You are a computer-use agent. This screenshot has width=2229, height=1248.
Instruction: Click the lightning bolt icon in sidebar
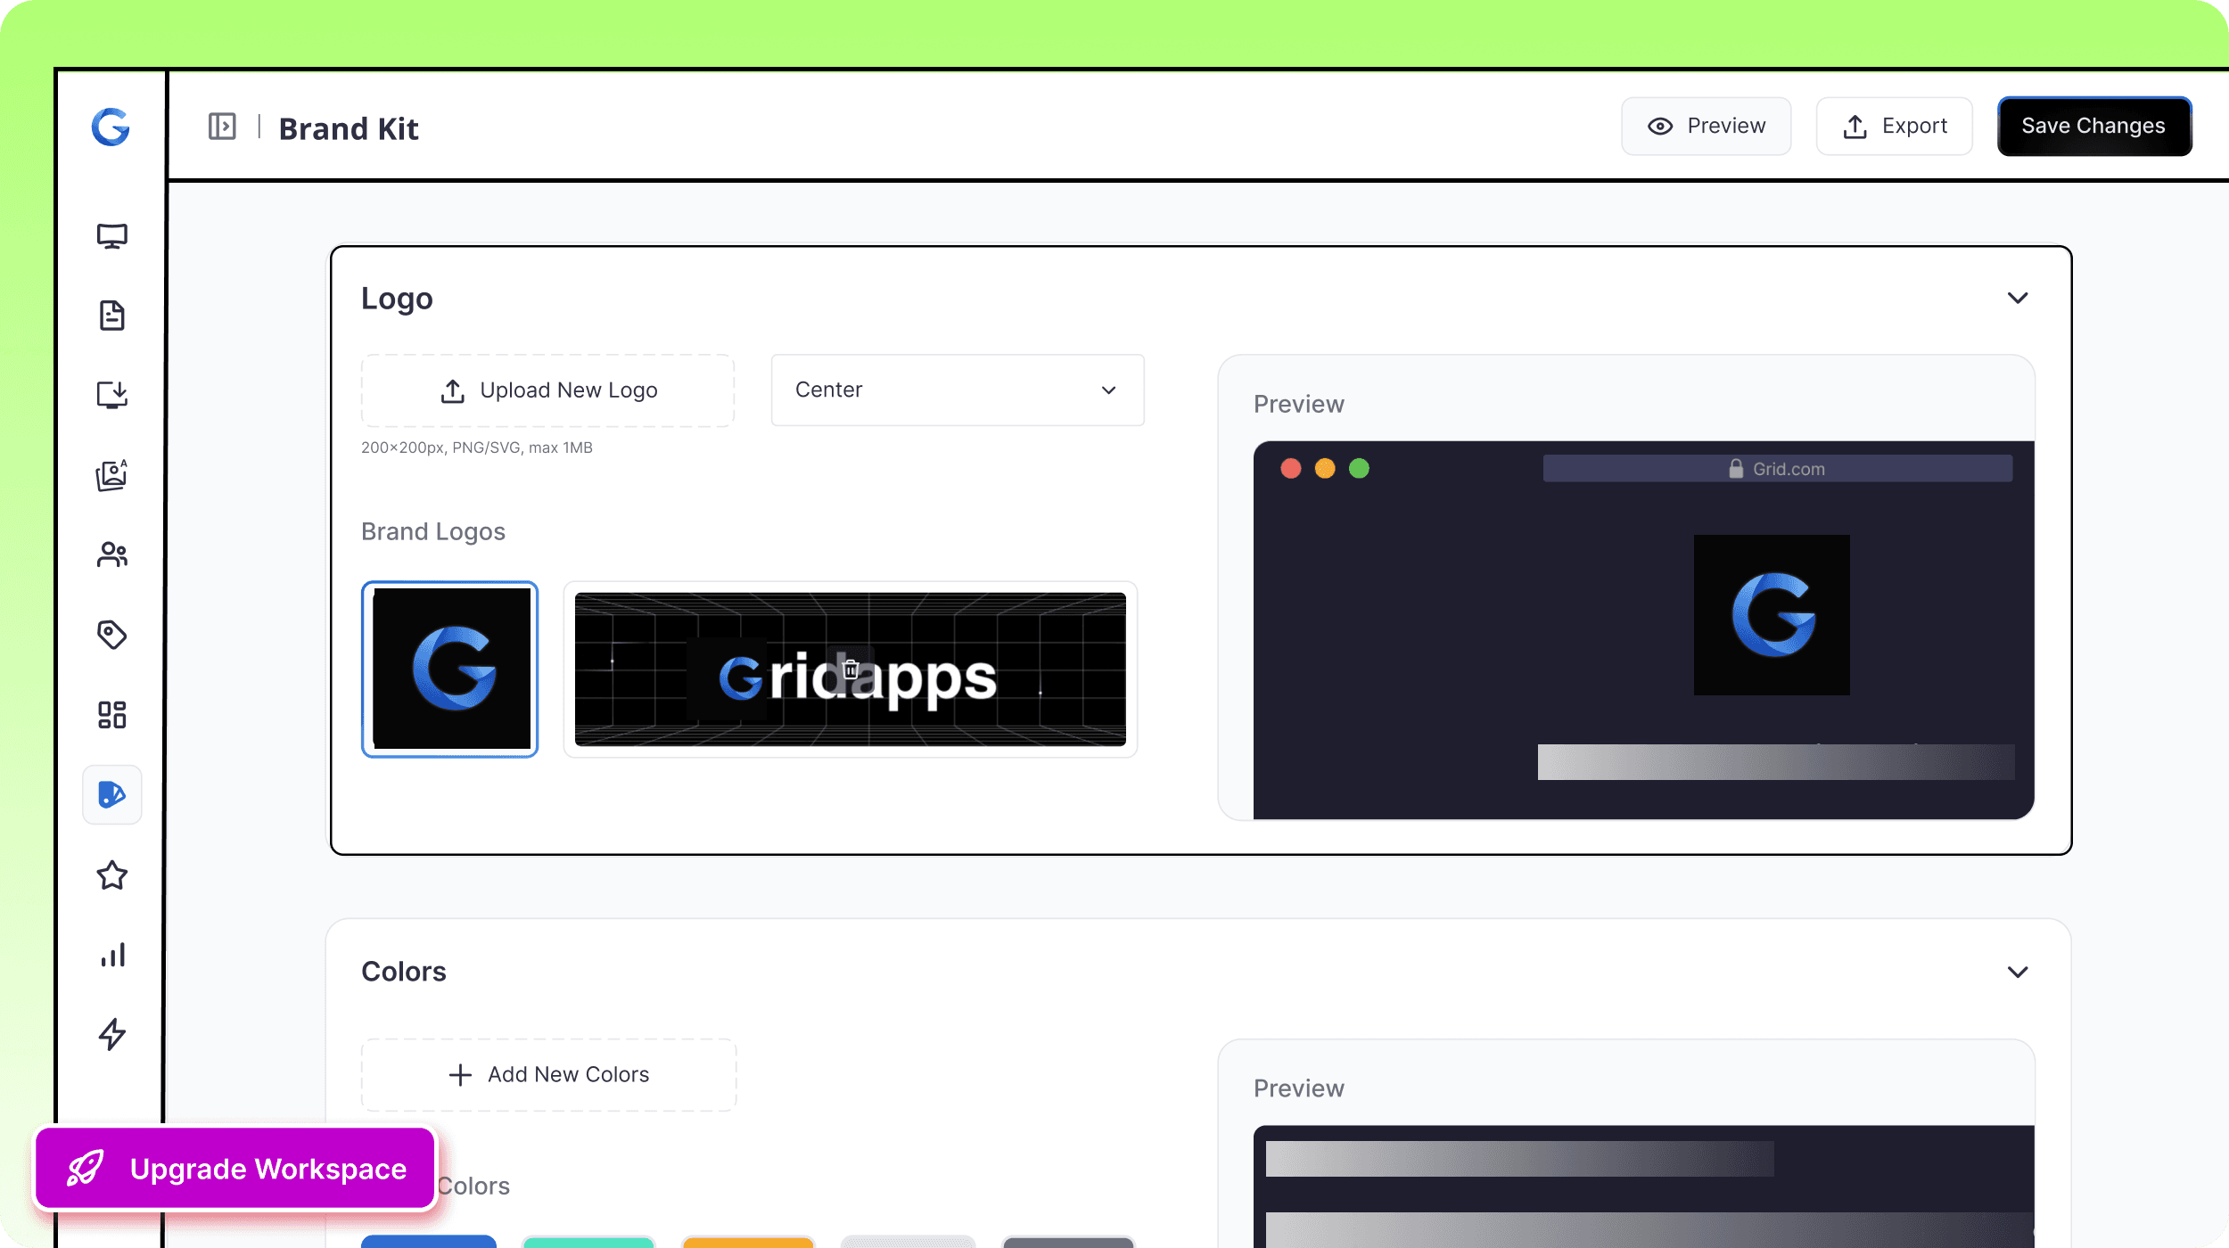(x=111, y=1034)
